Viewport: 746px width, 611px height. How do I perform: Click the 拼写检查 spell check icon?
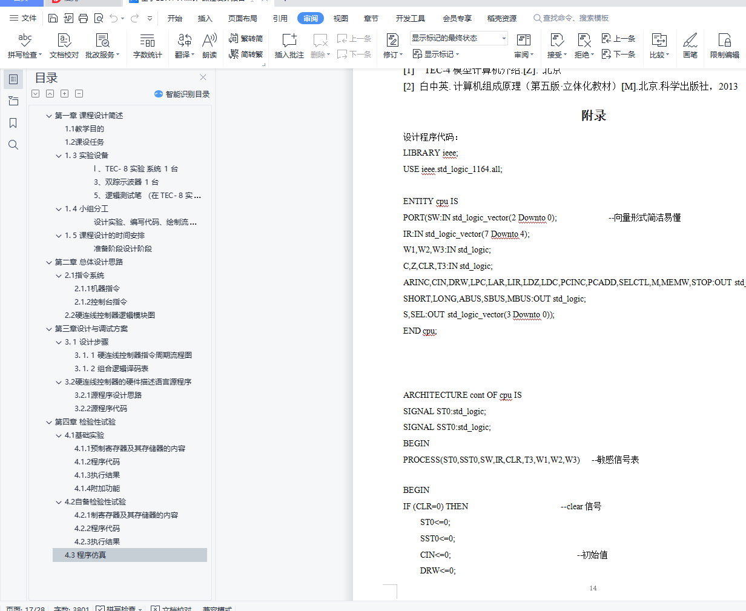(25, 41)
